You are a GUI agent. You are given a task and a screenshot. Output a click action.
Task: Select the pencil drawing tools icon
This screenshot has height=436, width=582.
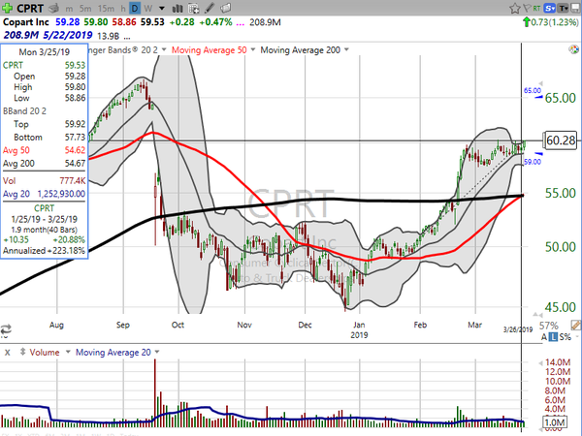210,8
